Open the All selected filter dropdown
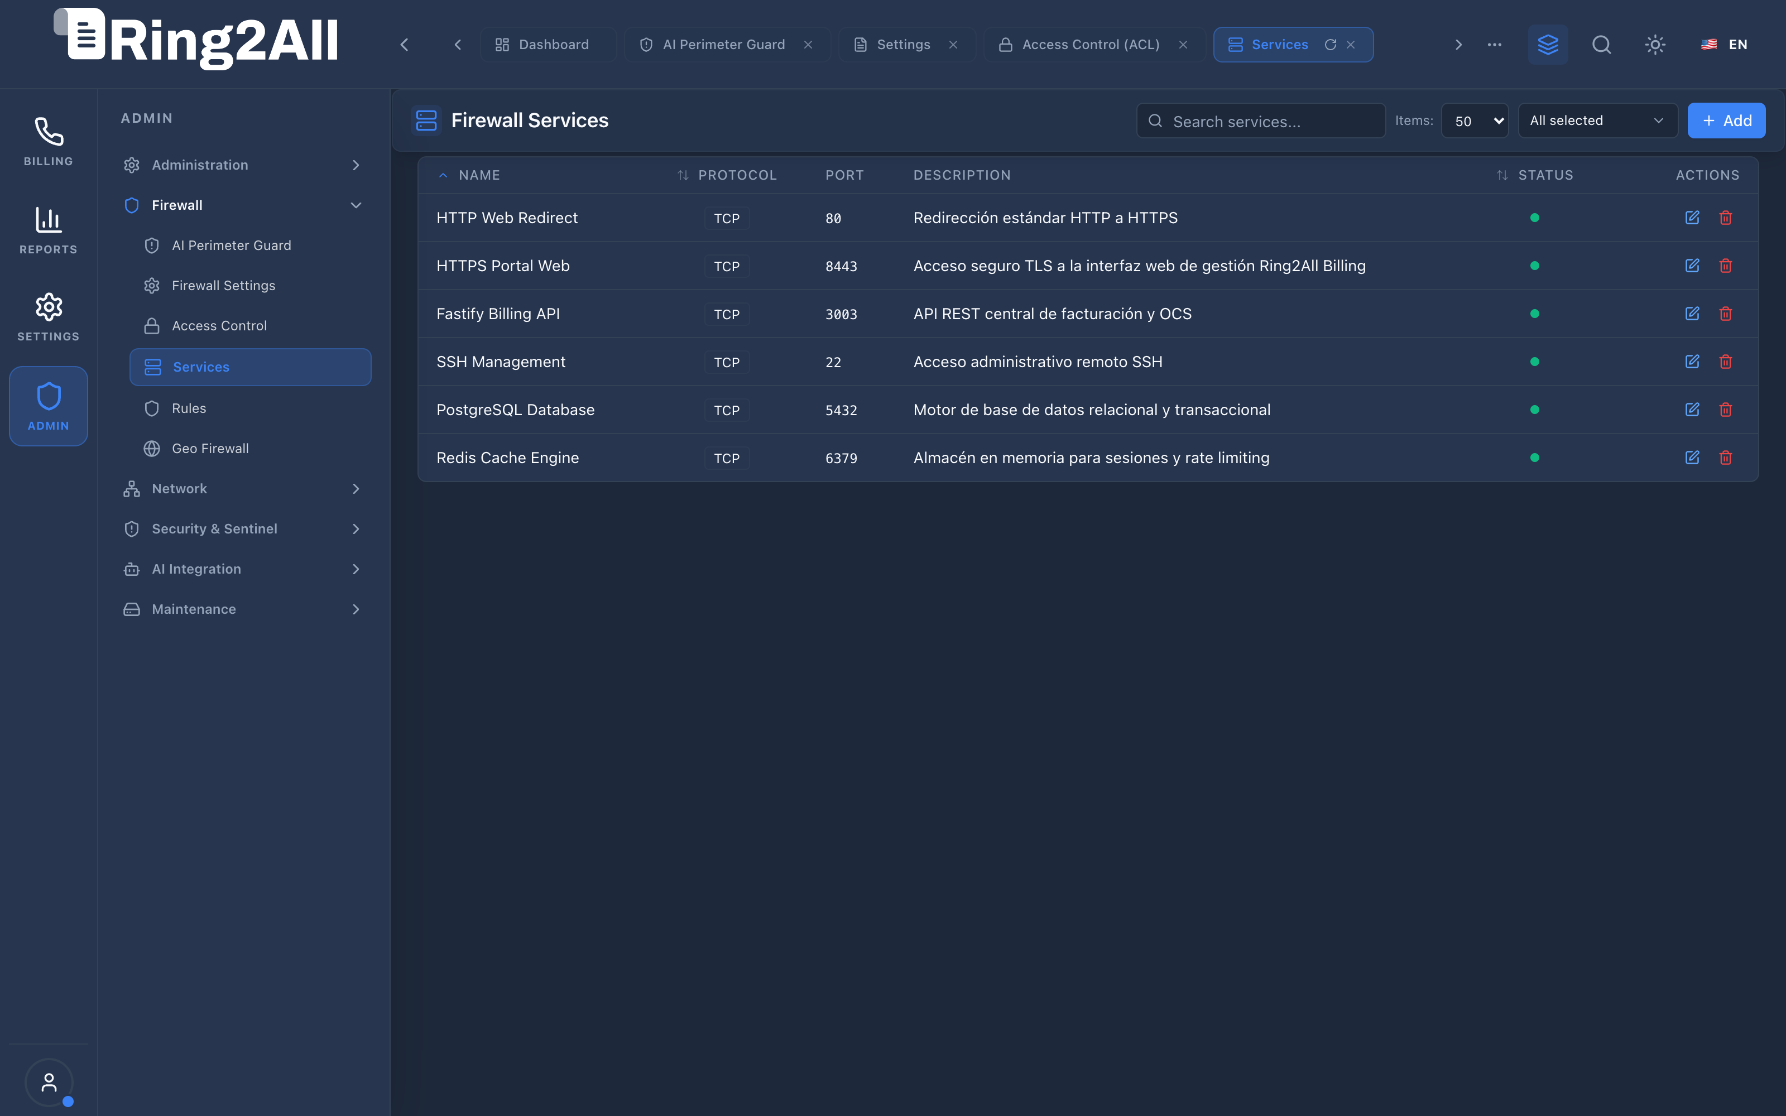This screenshot has height=1116, width=1786. click(x=1597, y=121)
